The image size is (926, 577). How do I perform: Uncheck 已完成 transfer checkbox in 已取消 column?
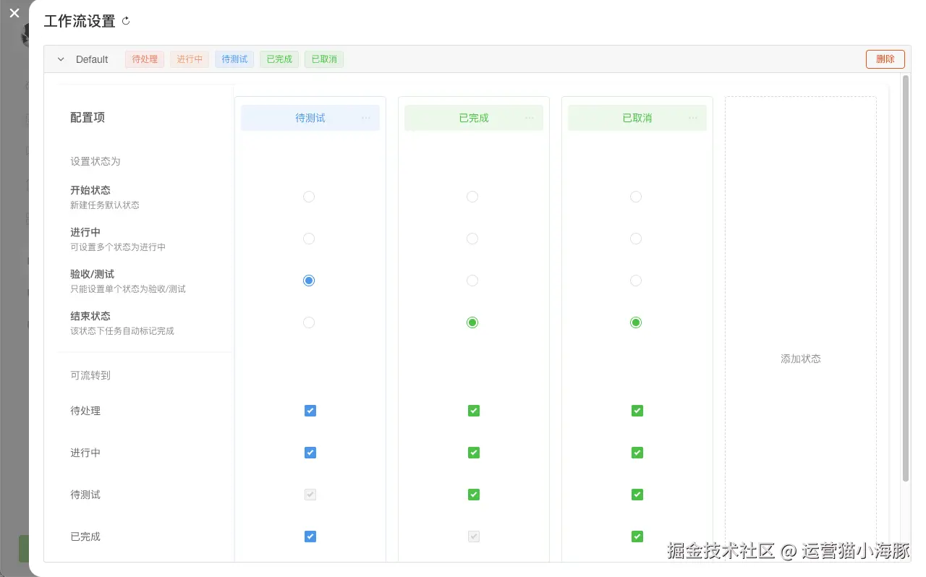(x=637, y=536)
